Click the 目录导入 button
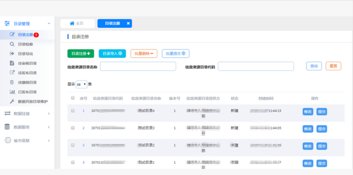353x175 pixels. click(113, 53)
